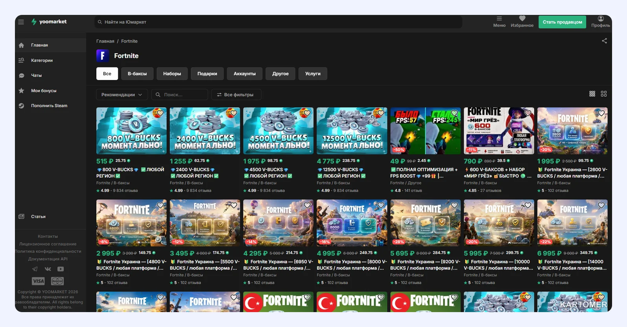Switch to Подарки tab

tap(207, 74)
